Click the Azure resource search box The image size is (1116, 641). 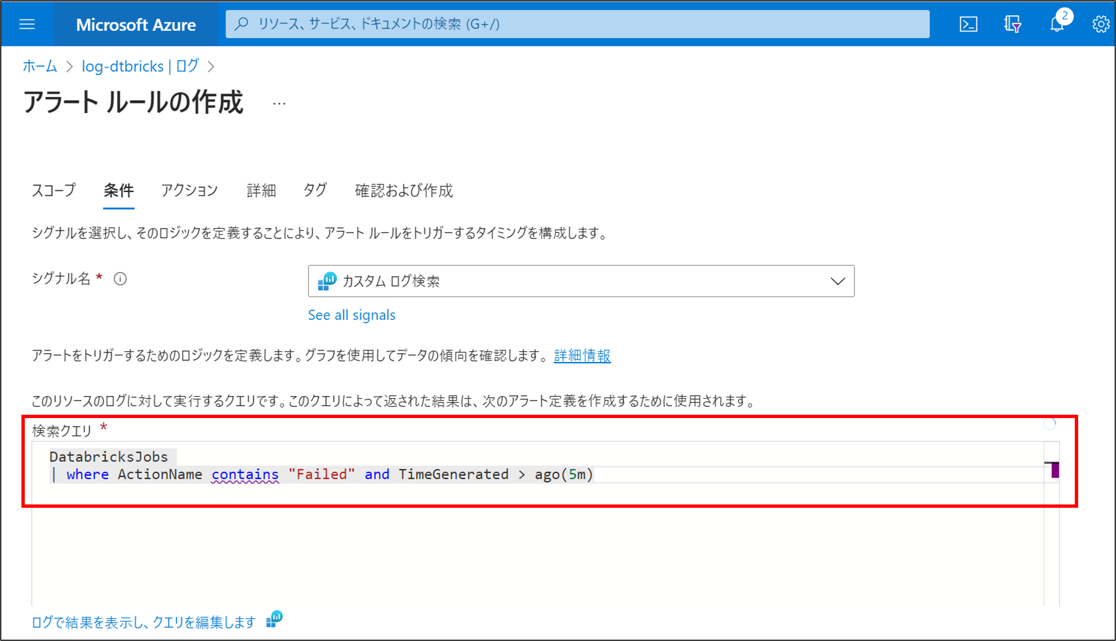point(577,24)
